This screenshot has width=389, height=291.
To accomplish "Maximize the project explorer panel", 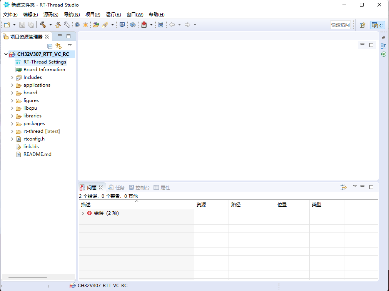I will click(68, 36).
